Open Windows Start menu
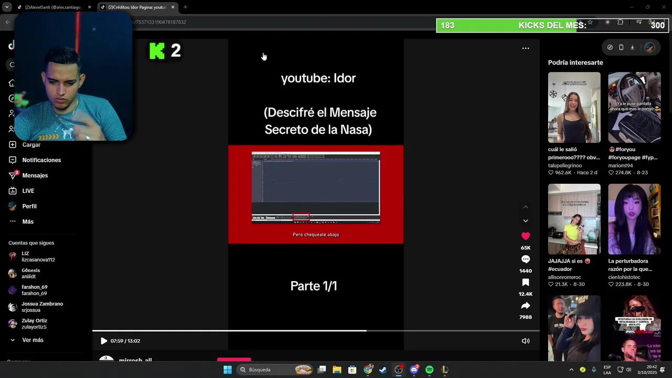This screenshot has width=672, height=378. (x=227, y=370)
